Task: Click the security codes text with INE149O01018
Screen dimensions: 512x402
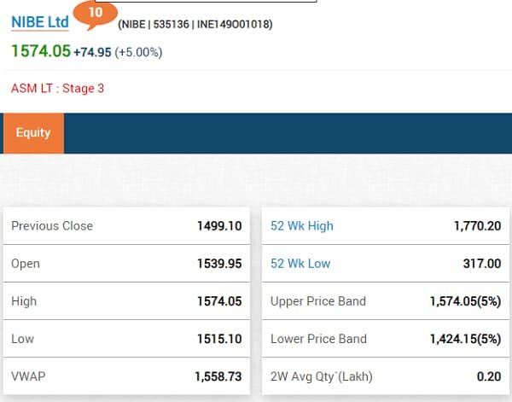Action: pos(195,25)
